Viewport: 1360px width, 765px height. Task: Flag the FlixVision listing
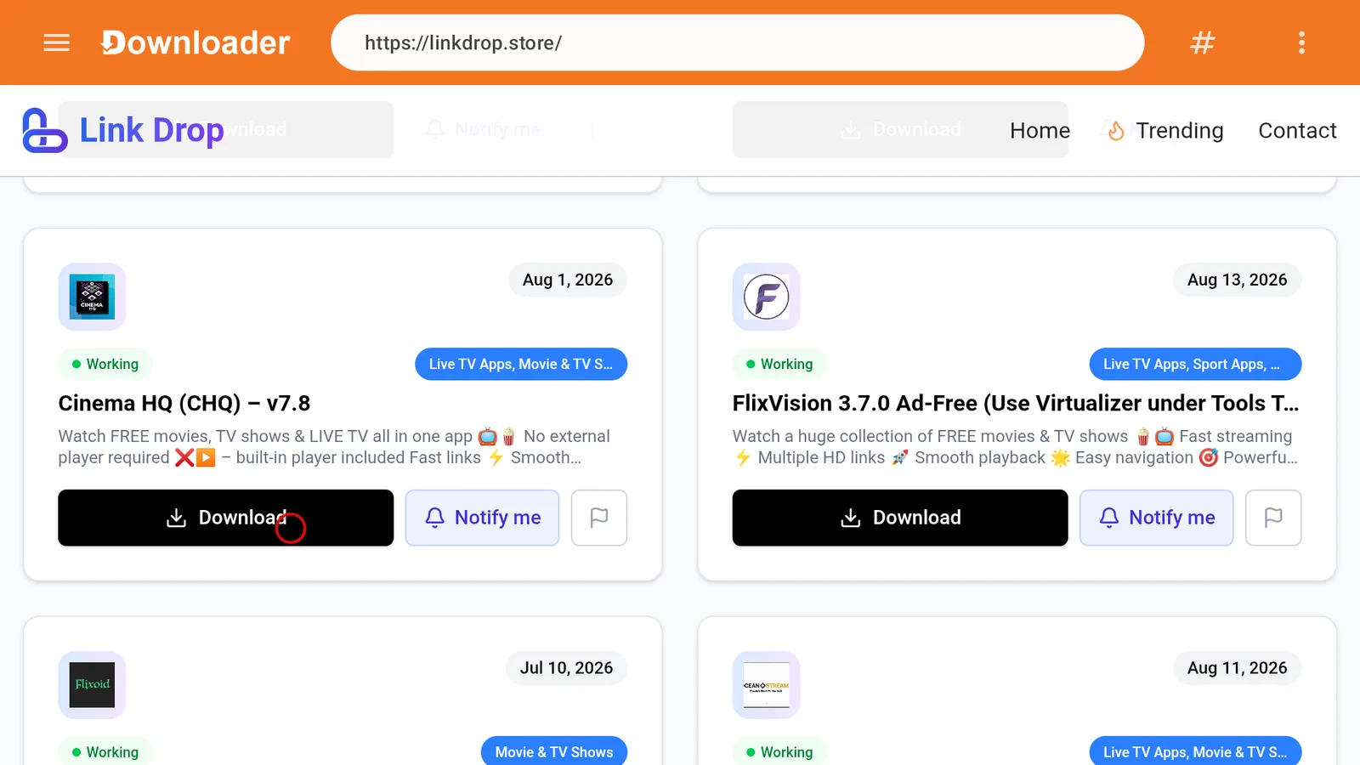point(1273,518)
